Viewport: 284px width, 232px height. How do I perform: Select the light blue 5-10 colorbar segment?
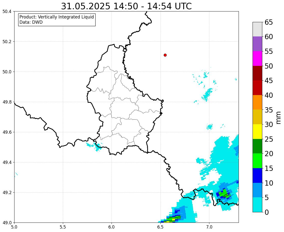[x=257, y=190]
